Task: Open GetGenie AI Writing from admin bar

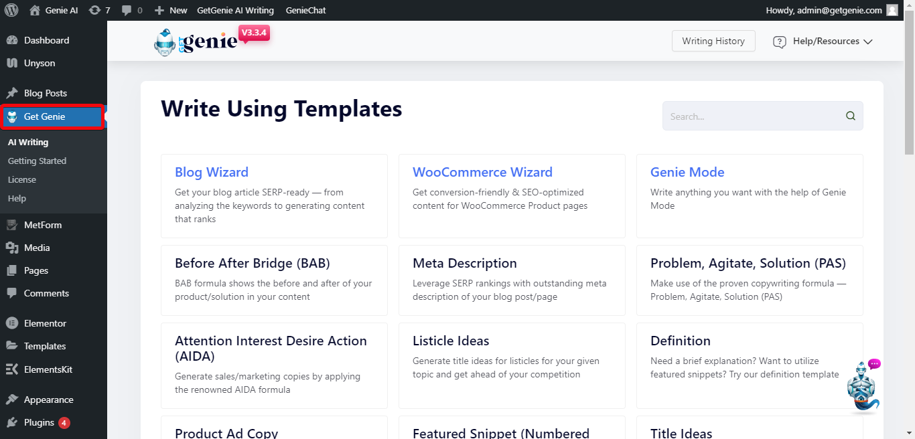Action: pos(235,10)
